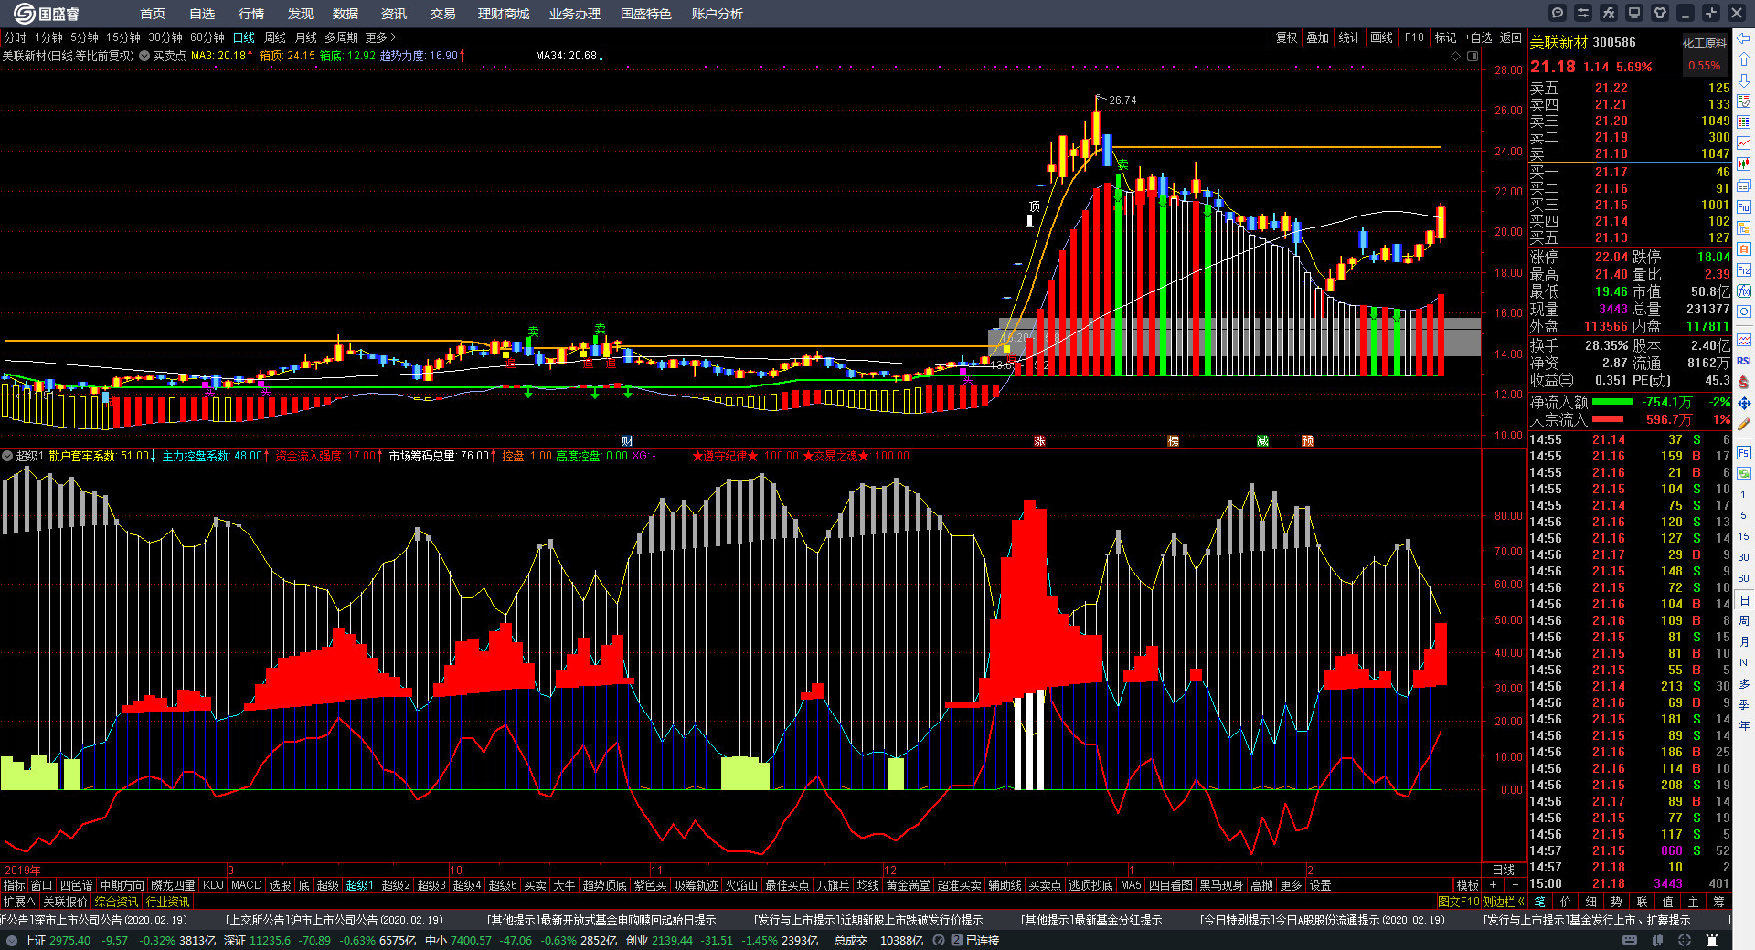
Task: Open the 行情 menu
Action: click(250, 14)
